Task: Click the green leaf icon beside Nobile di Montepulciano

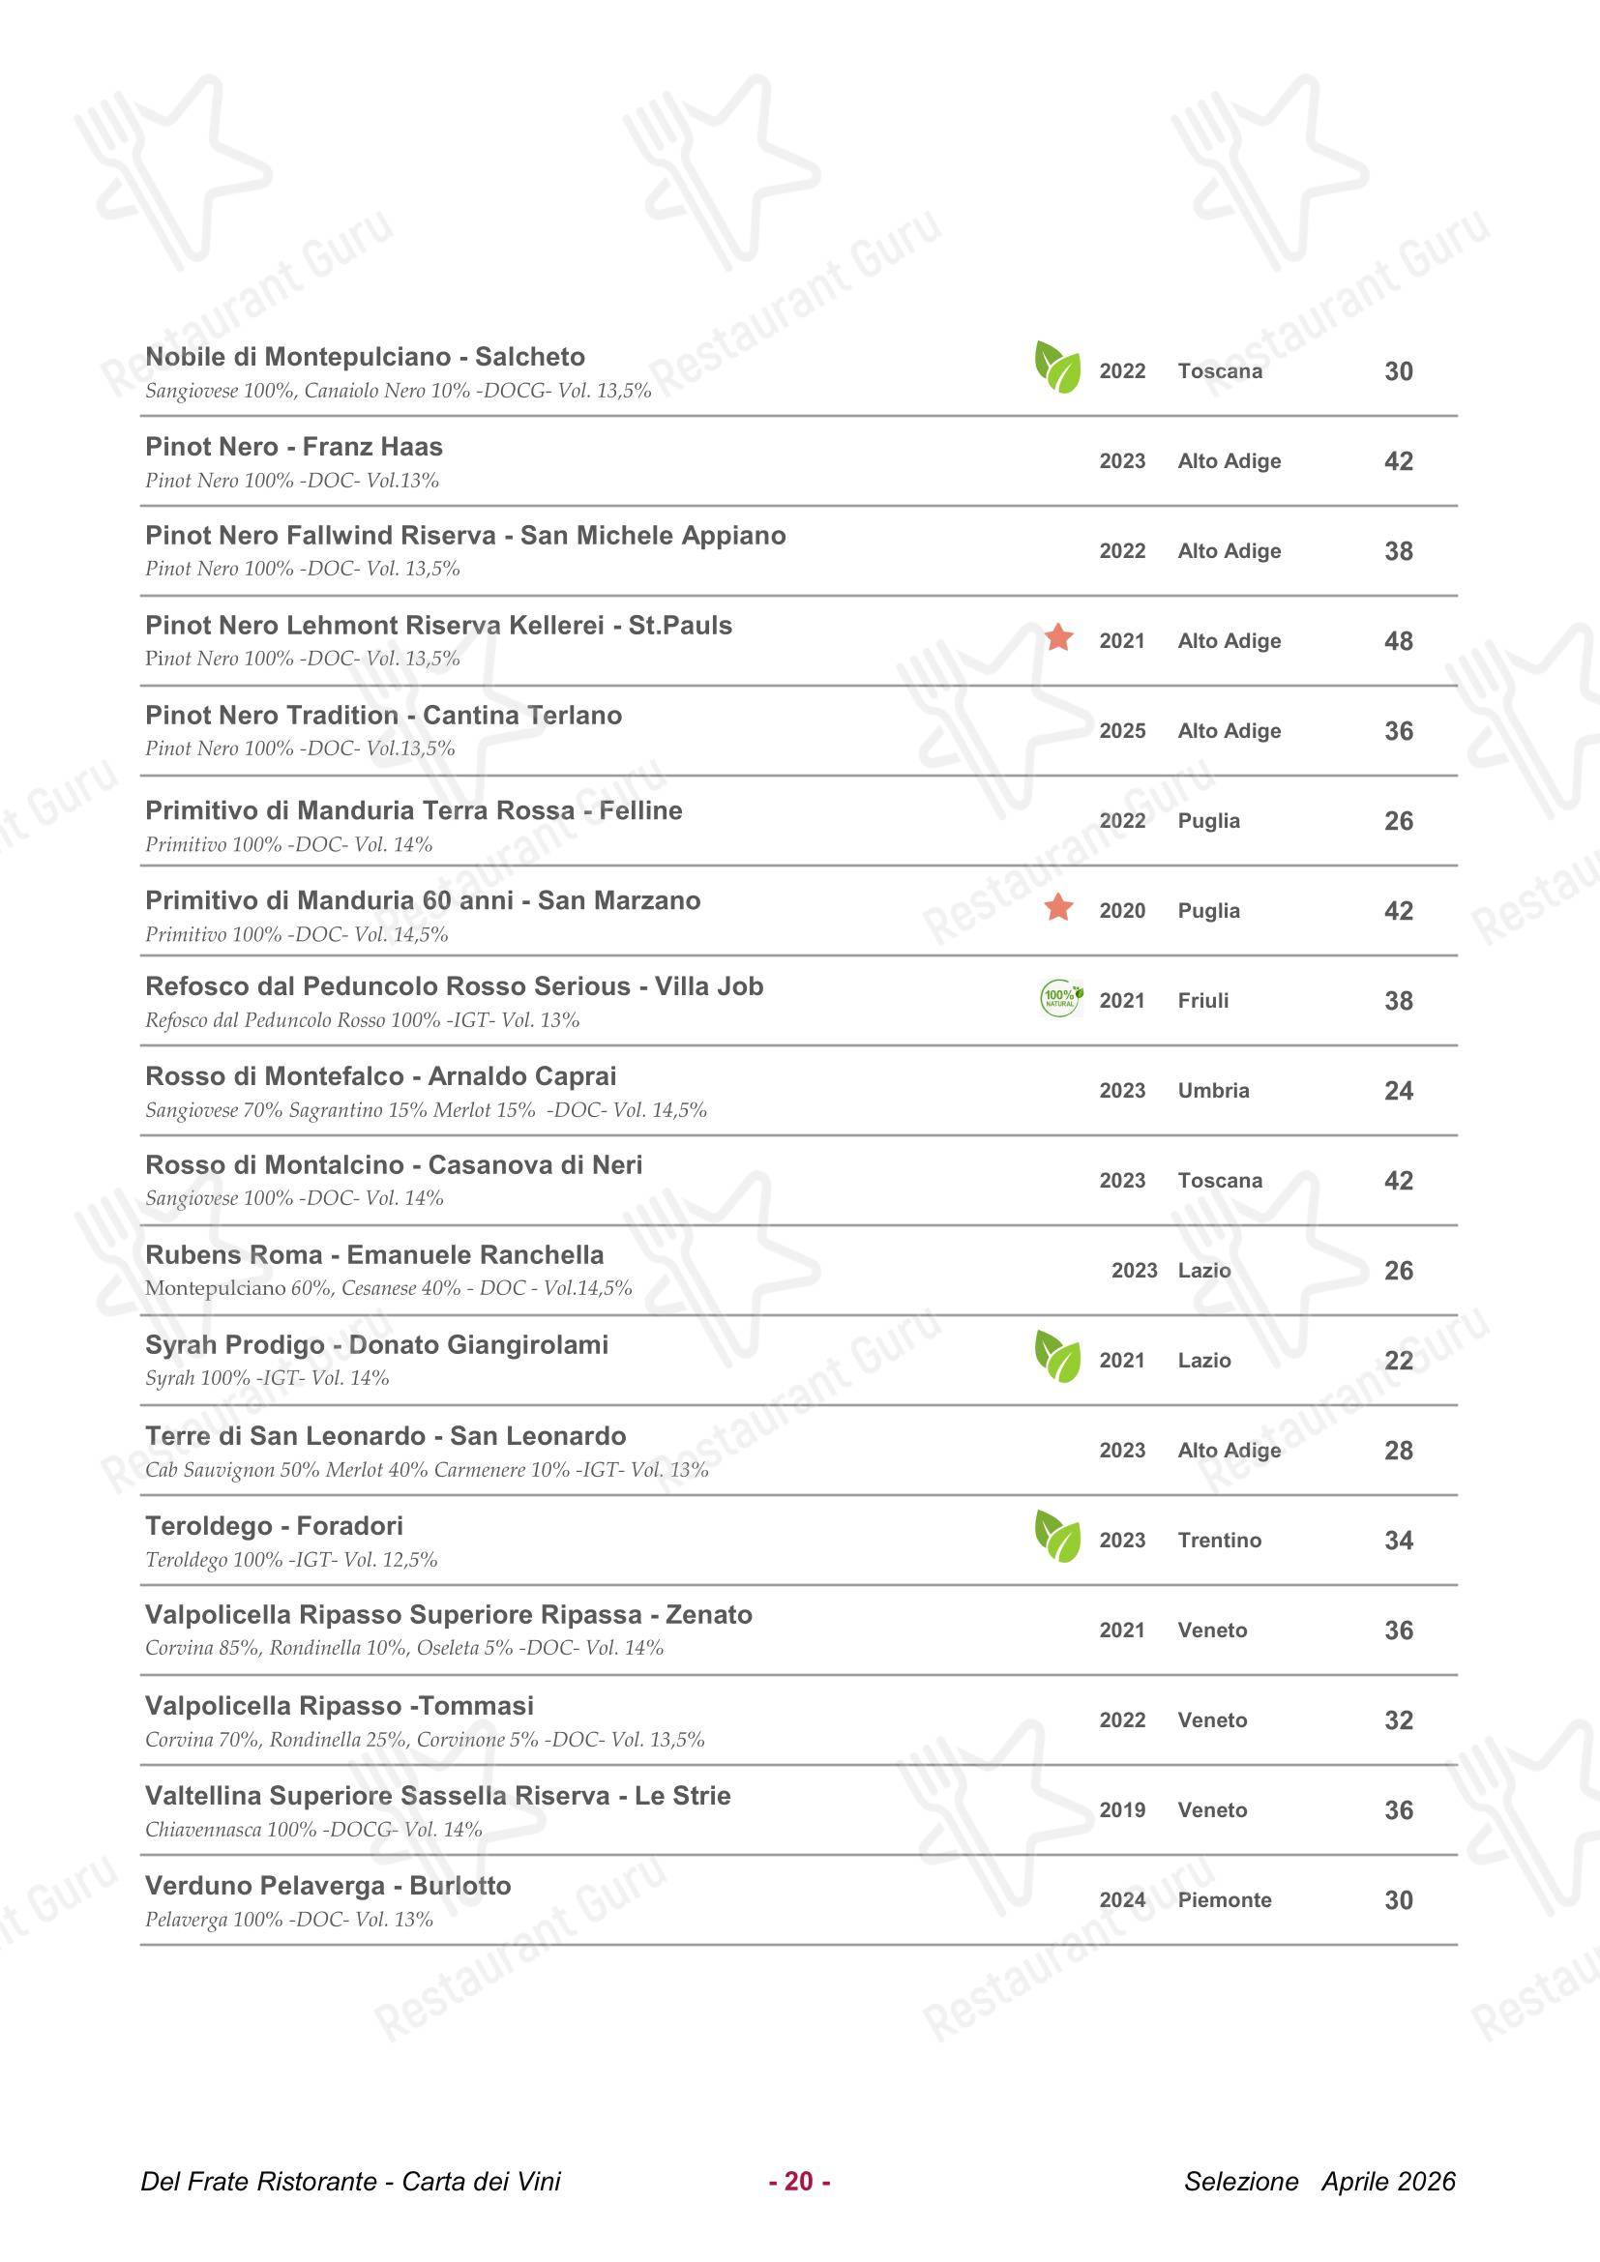Action: coord(1057,367)
